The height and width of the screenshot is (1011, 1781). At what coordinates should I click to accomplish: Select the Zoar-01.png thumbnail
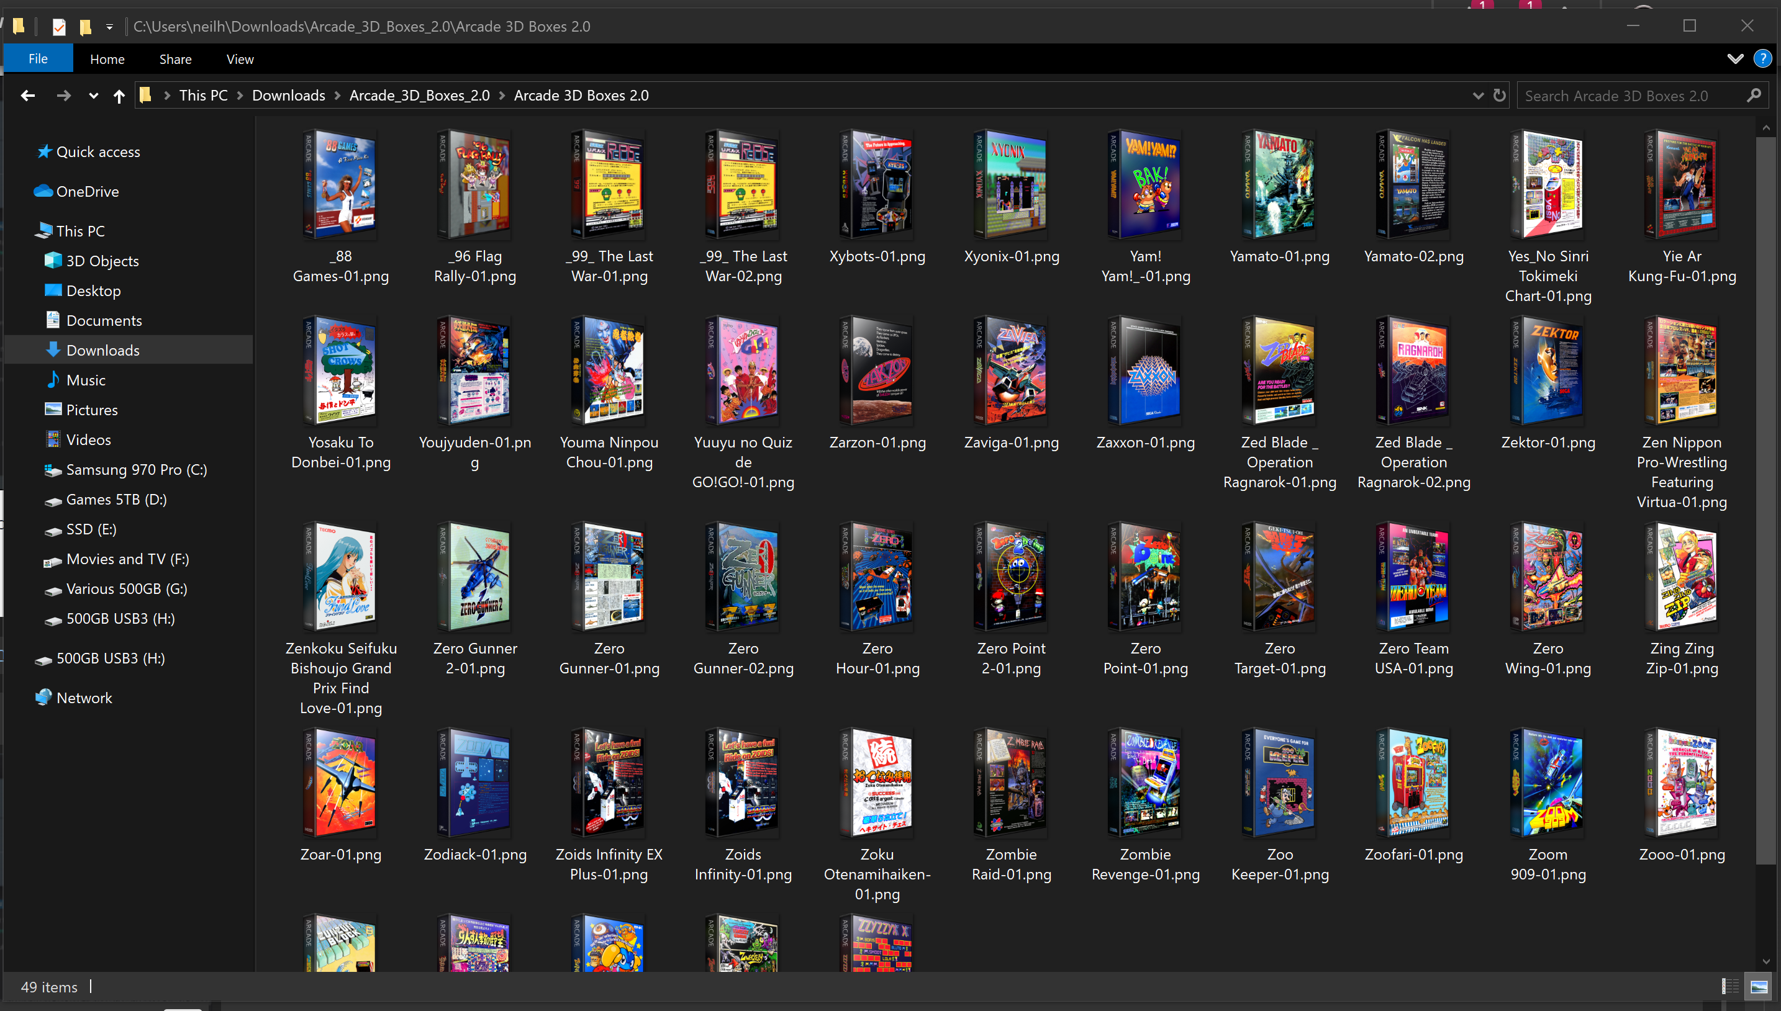point(340,783)
